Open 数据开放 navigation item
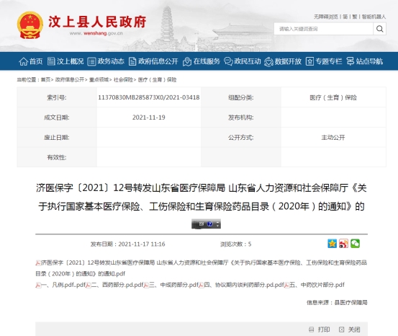The width and height of the screenshot is (398, 336). click(283, 61)
